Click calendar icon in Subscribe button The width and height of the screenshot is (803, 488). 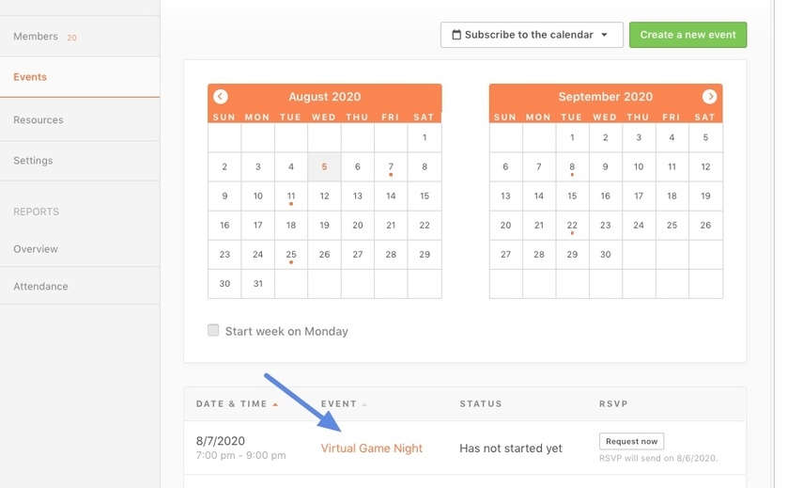[x=456, y=35]
